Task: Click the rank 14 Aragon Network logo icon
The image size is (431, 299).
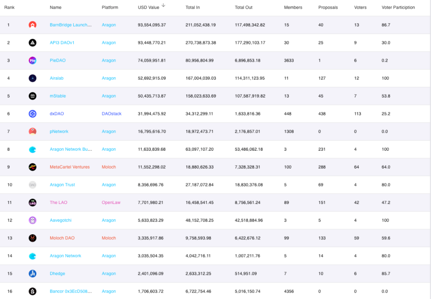Action: coord(32,256)
